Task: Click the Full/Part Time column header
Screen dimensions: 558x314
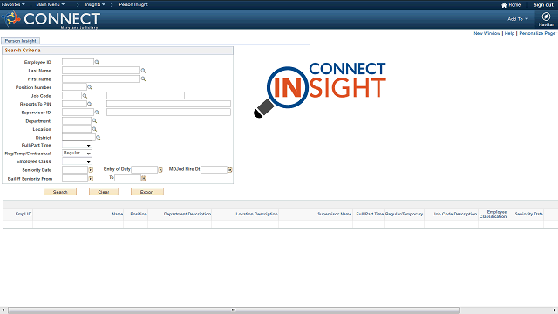Action: point(370,214)
